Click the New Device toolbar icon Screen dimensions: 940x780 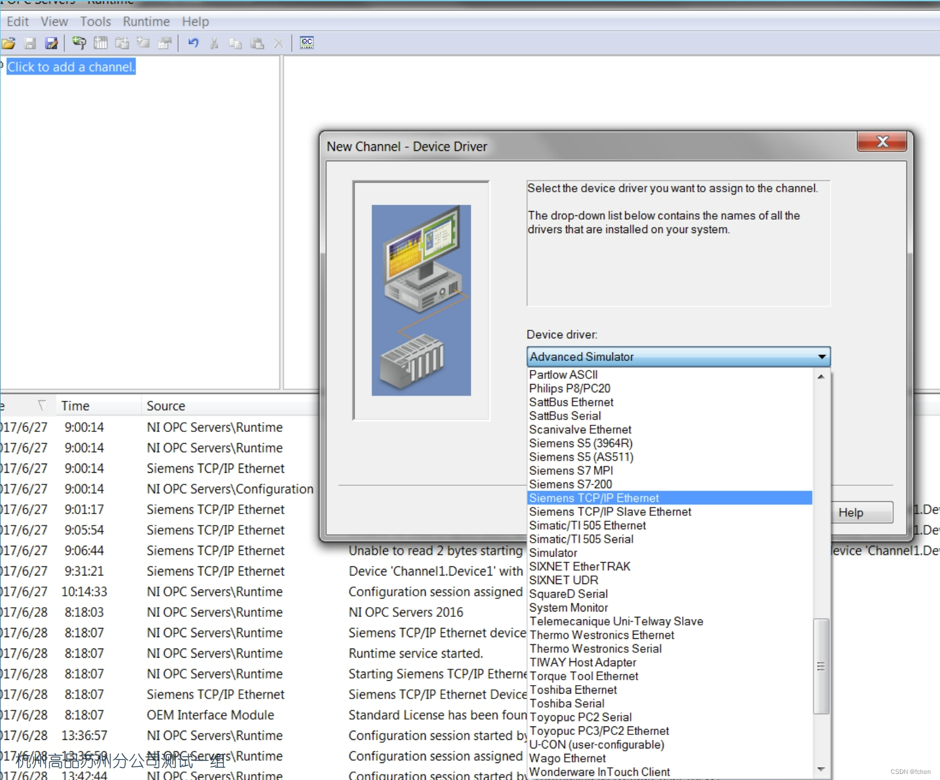pos(100,43)
